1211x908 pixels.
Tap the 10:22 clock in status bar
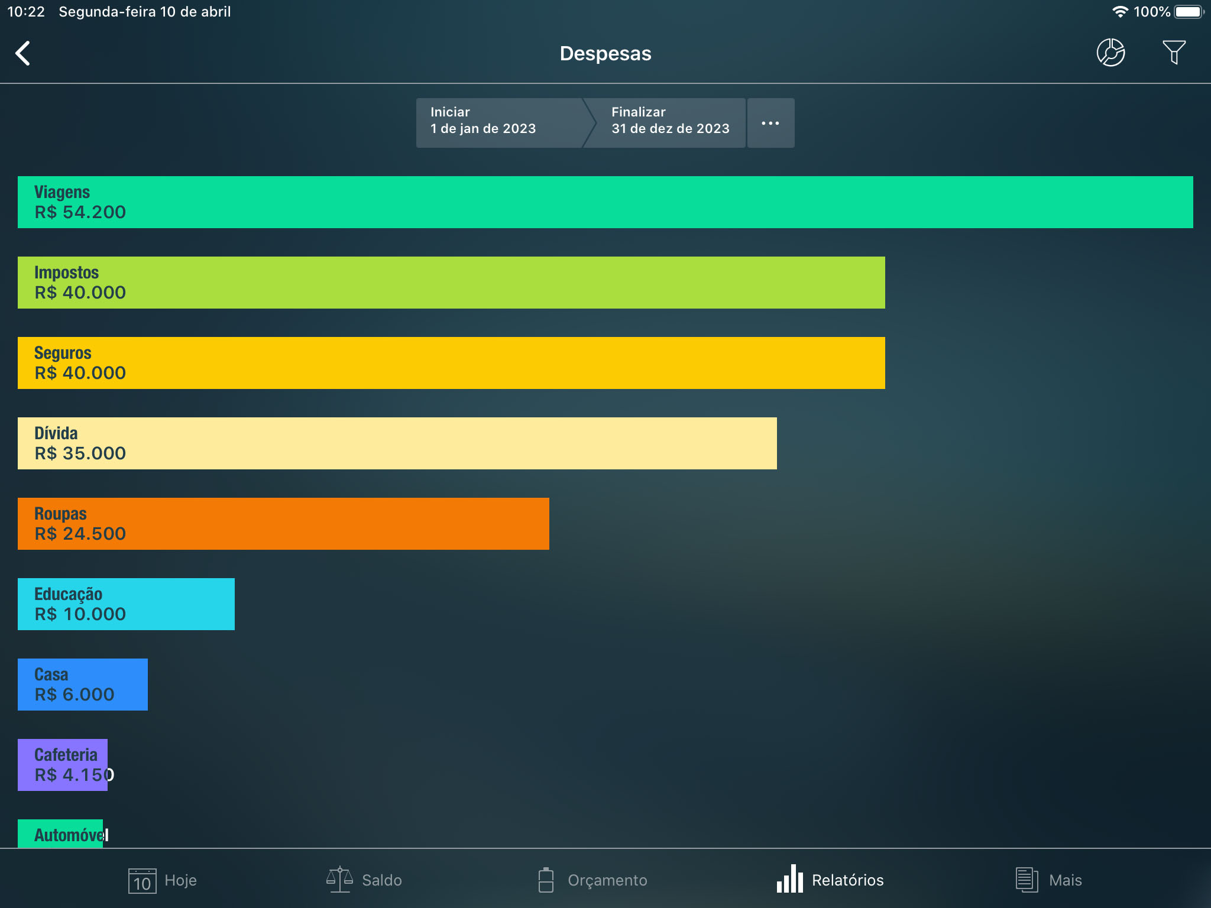[x=26, y=12]
